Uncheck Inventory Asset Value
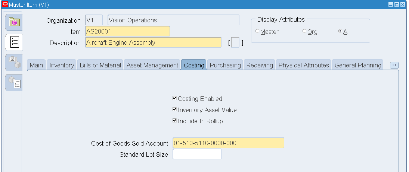The width and height of the screenshot is (409, 172). click(x=175, y=109)
